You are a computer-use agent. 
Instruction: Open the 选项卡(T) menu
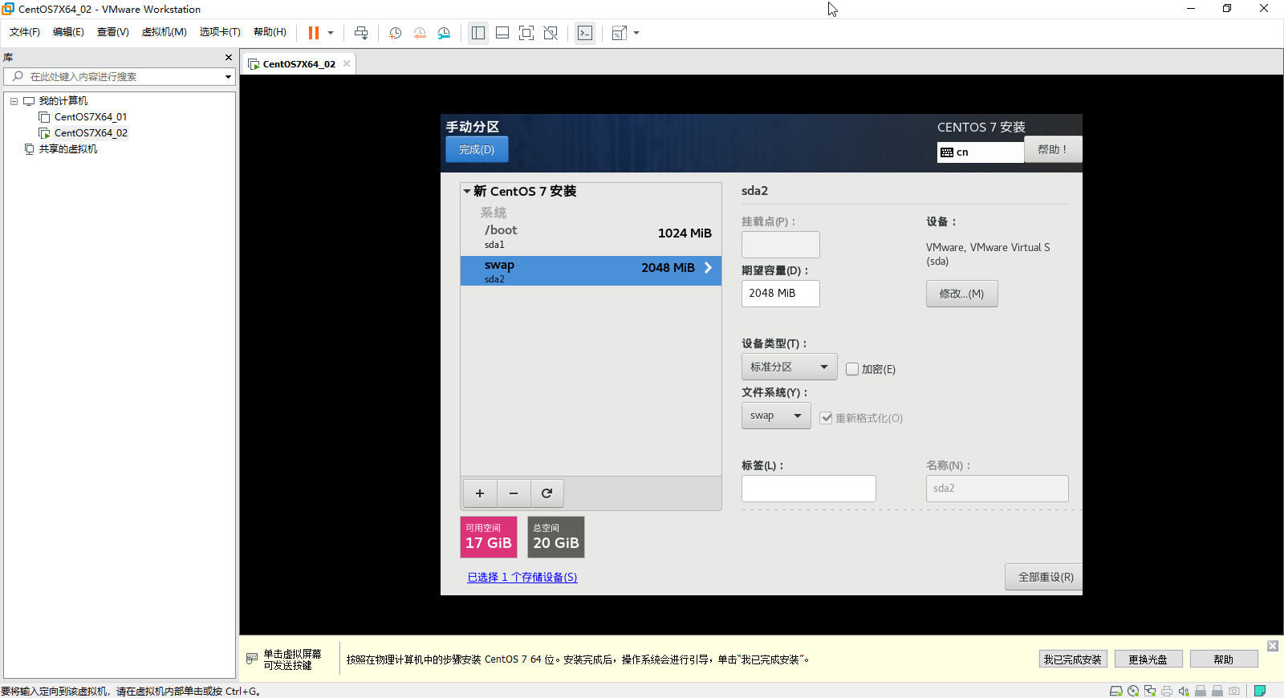pyautogui.click(x=220, y=32)
